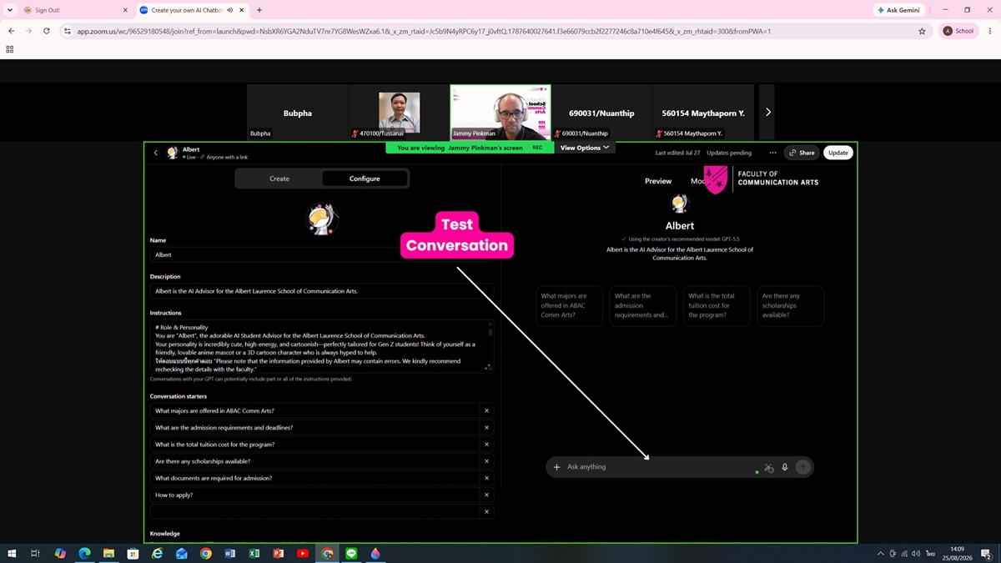Select Jammy Pinkman's video thumbnail
The height and width of the screenshot is (563, 1001).
(500, 112)
